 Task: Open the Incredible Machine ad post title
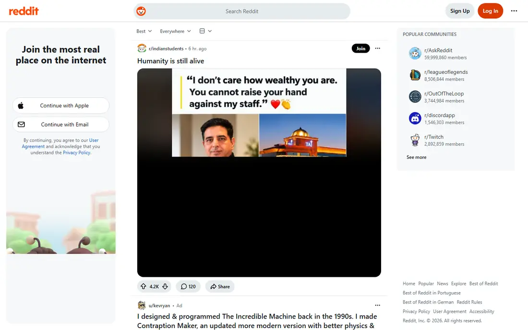(x=257, y=321)
